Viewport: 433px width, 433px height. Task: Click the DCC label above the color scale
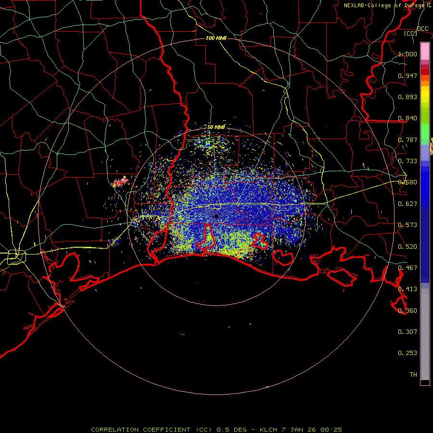[x=422, y=28]
